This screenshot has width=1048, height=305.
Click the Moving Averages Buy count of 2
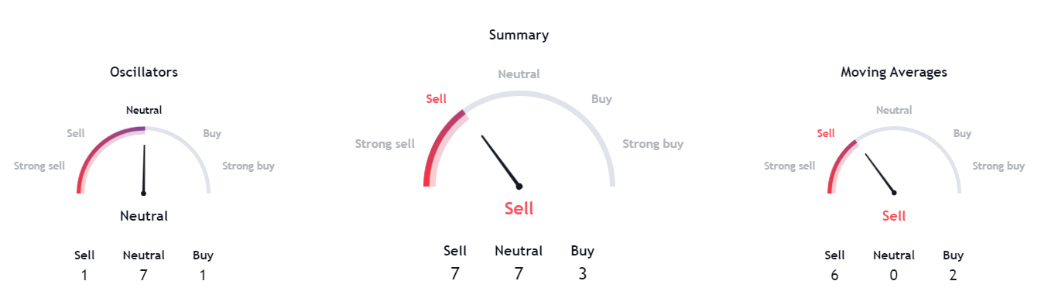click(953, 275)
